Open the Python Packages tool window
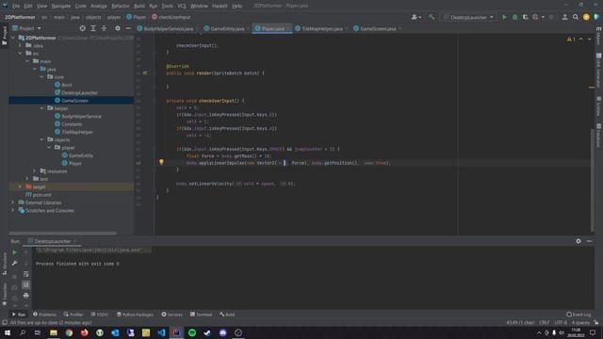This screenshot has height=339, width=603. [x=135, y=315]
